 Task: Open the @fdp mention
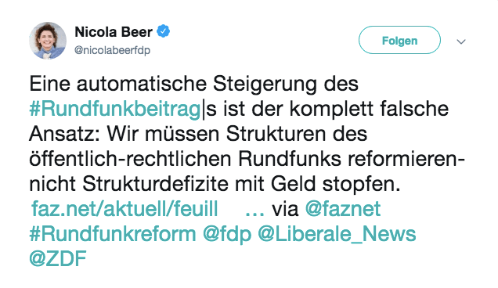click(x=227, y=235)
